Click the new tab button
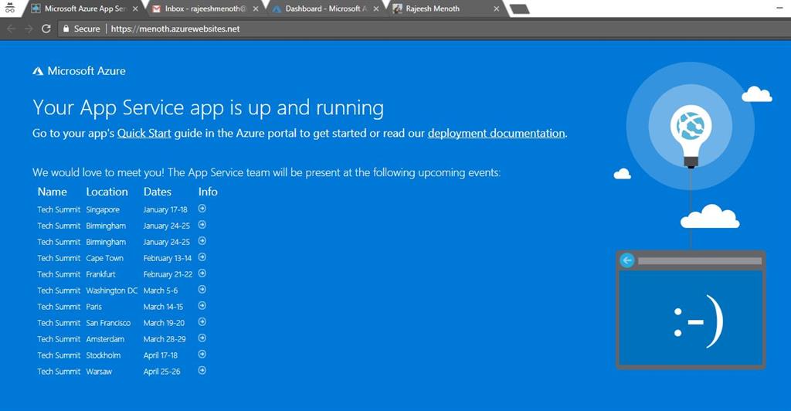 520,9
